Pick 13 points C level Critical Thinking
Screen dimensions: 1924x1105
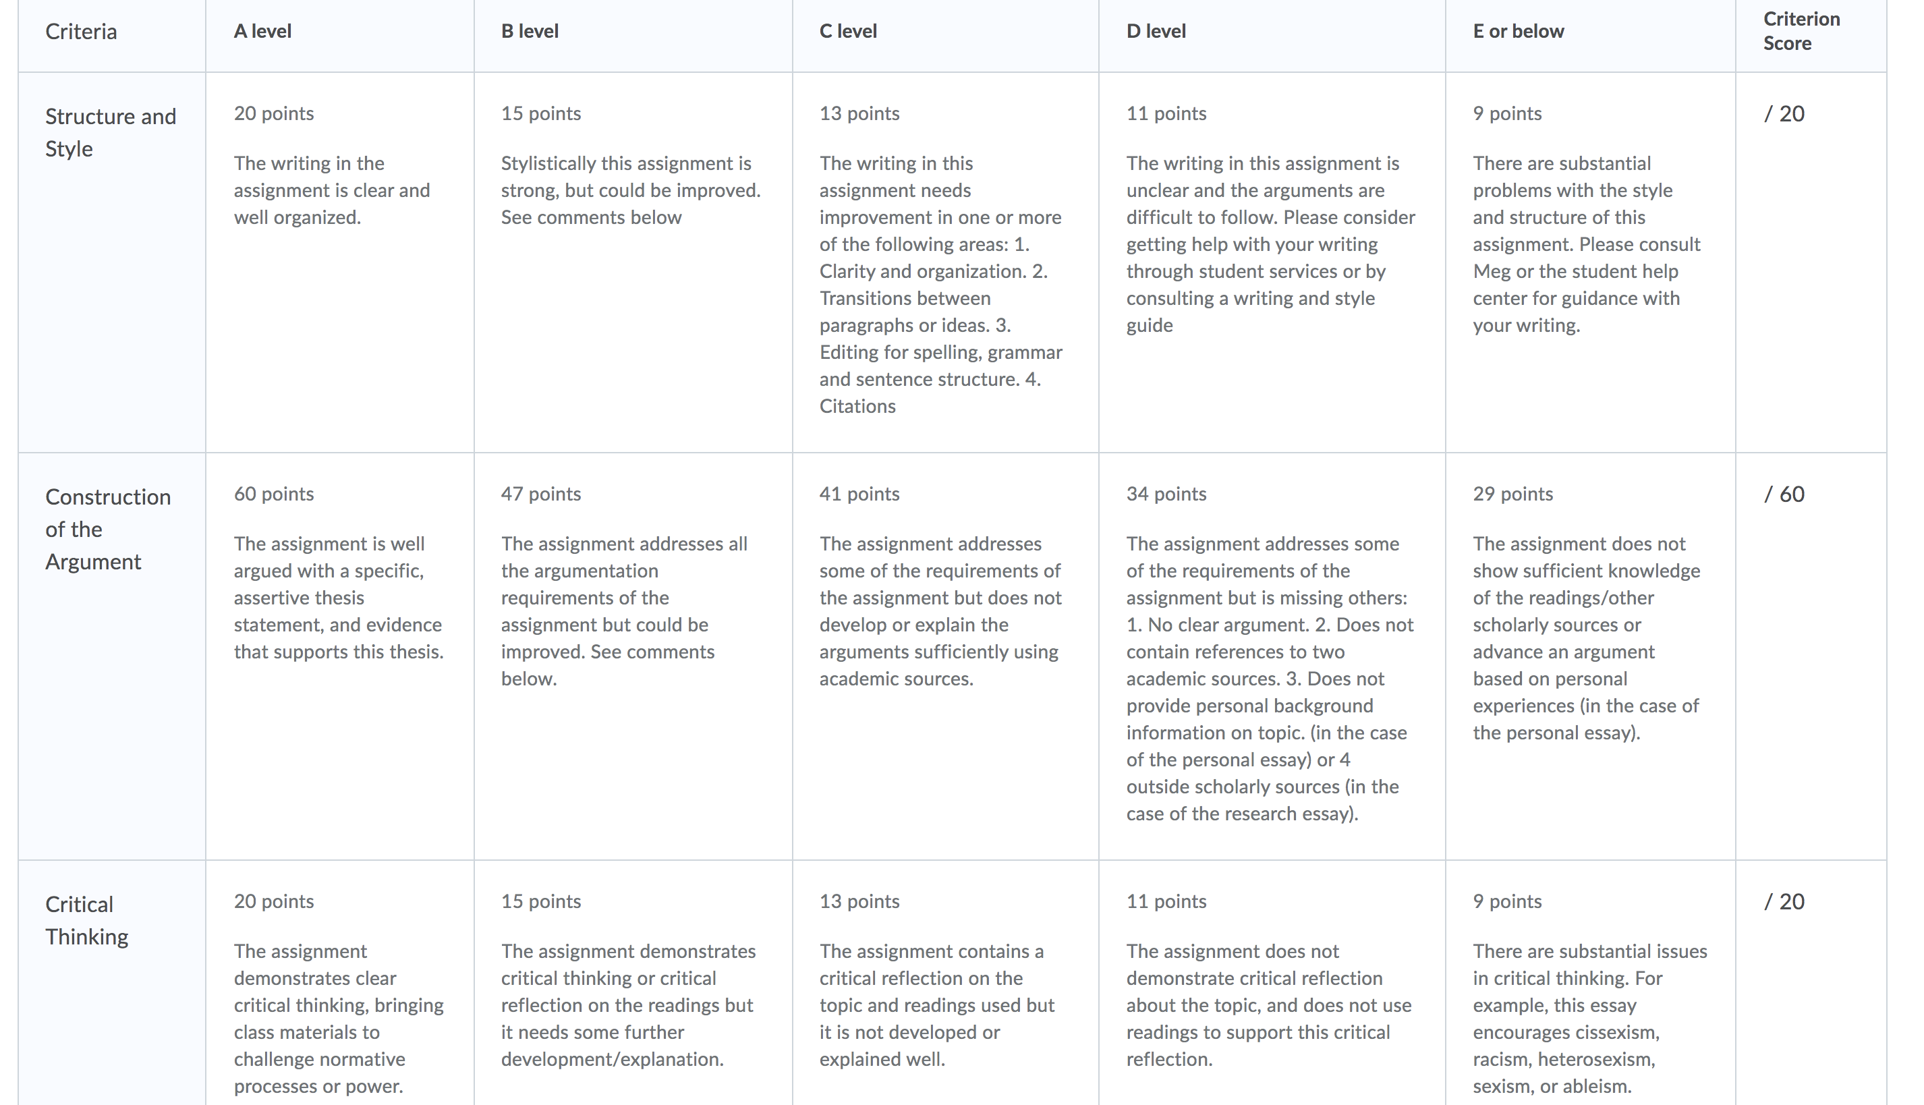(946, 983)
